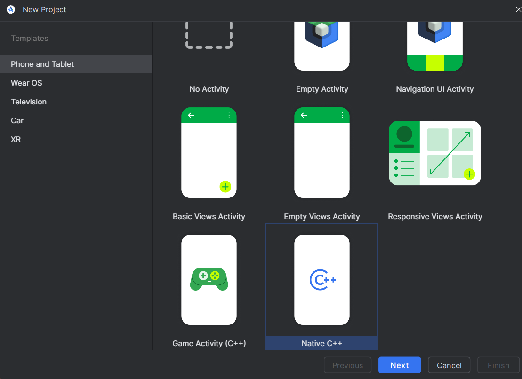The image size is (522, 379).
Task: Click the Native C++ template name label
Action: tap(322, 343)
